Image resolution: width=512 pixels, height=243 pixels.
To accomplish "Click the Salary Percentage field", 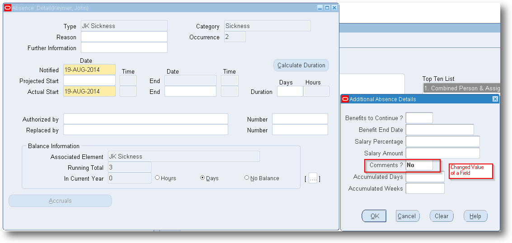I will pyautogui.click(x=443, y=141).
